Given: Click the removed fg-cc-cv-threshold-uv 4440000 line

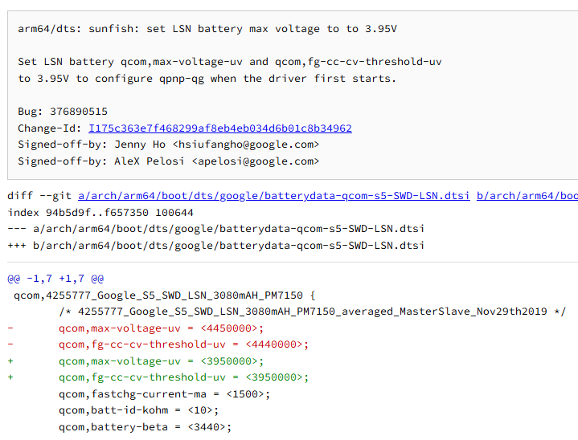Looking at the screenshot, I should click(183, 344).
